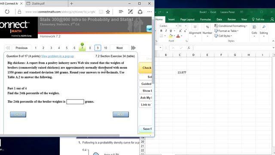
Task: Open reading view icon in address bar
Action: click(101, 12)
